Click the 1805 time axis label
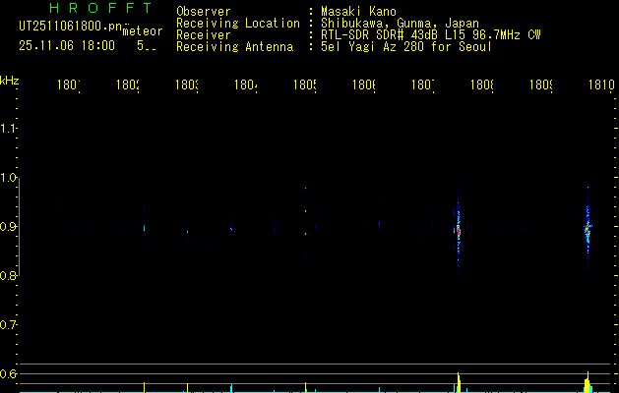Screen dimensions: 619x393 tap(305, 84)
